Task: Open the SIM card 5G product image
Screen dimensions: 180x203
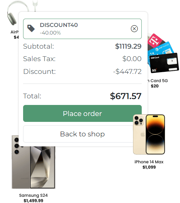Action: click(x=163, y=53)
